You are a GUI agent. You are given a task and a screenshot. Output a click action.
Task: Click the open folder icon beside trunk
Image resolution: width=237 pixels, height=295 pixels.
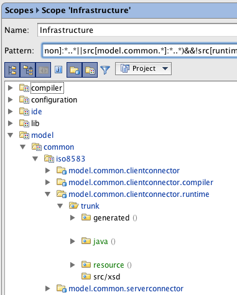74,206
